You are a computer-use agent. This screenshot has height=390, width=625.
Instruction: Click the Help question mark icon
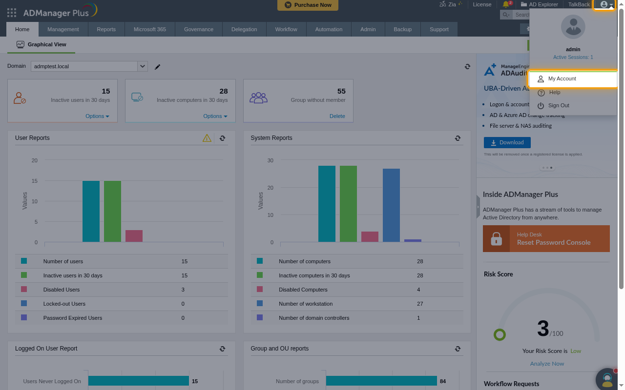pyautogui.click(x=541, y=93)
